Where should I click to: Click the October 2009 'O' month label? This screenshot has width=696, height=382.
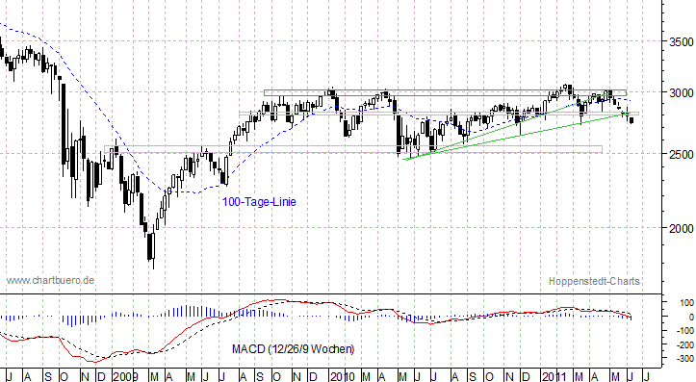276,377
